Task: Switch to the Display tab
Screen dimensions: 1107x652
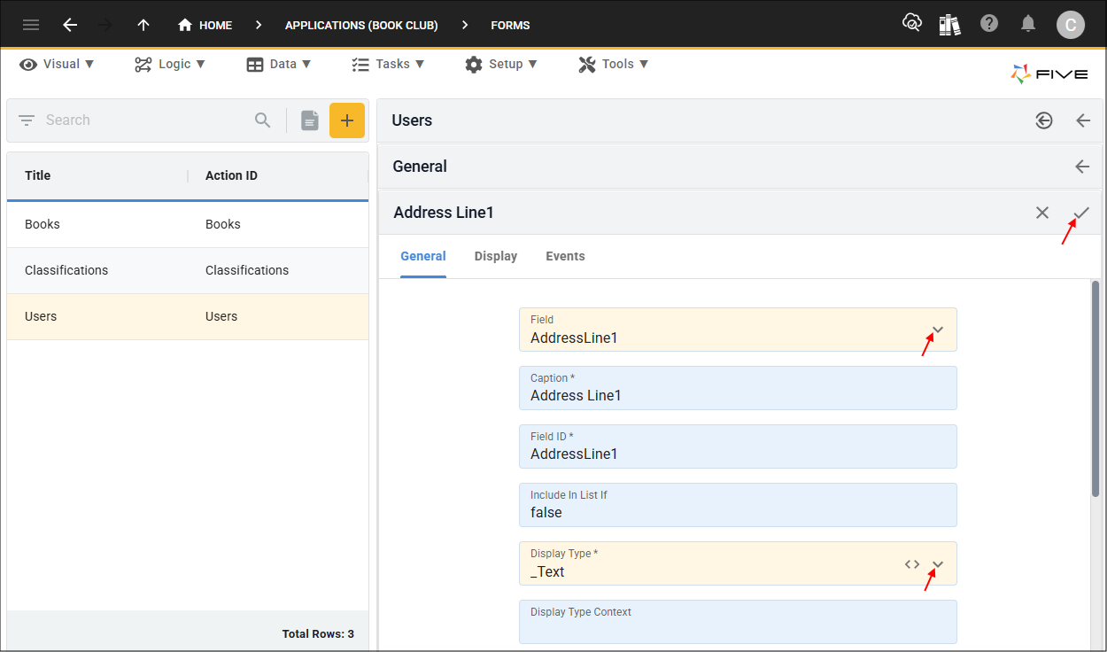Action: click(496, 256)
